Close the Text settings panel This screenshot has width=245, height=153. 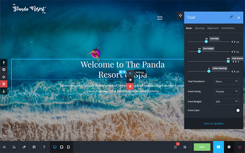[238, 18]
